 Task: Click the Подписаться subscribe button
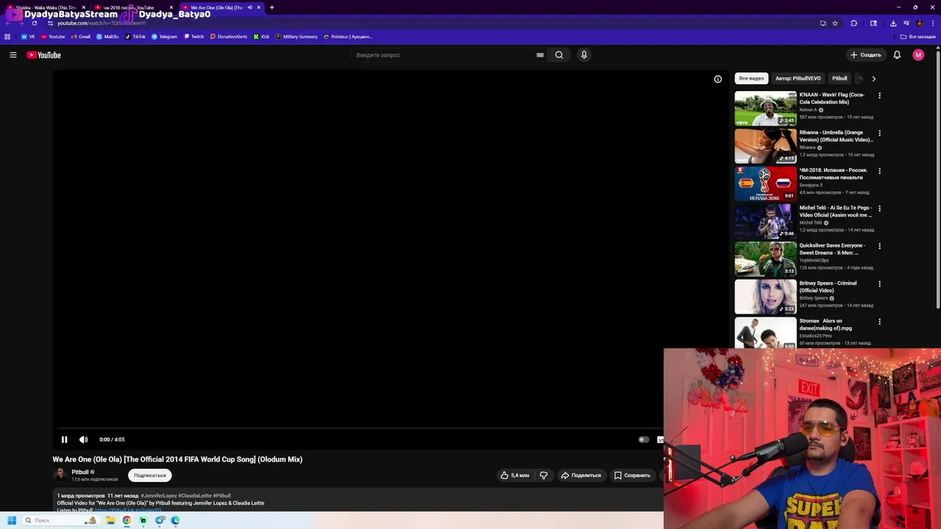[x=150, y=475]
